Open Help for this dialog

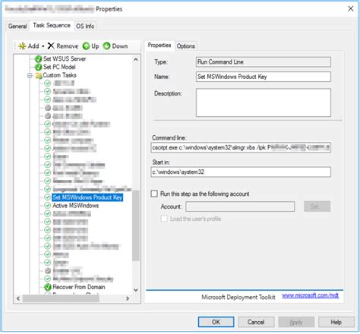tap(336, 322)
